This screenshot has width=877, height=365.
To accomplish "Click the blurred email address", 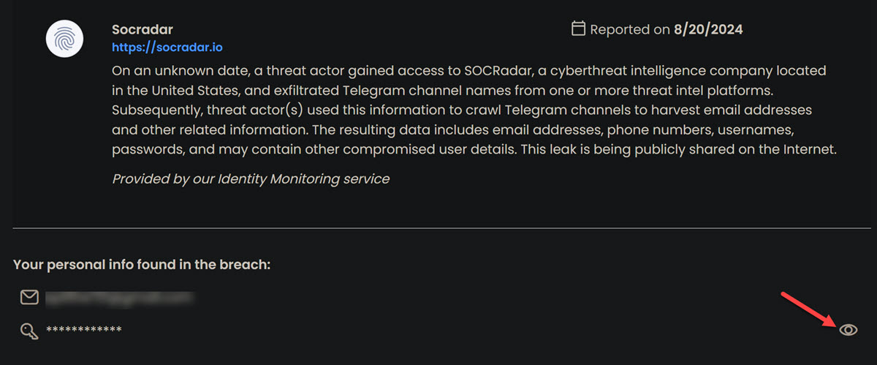I will (x=119, y=297).
